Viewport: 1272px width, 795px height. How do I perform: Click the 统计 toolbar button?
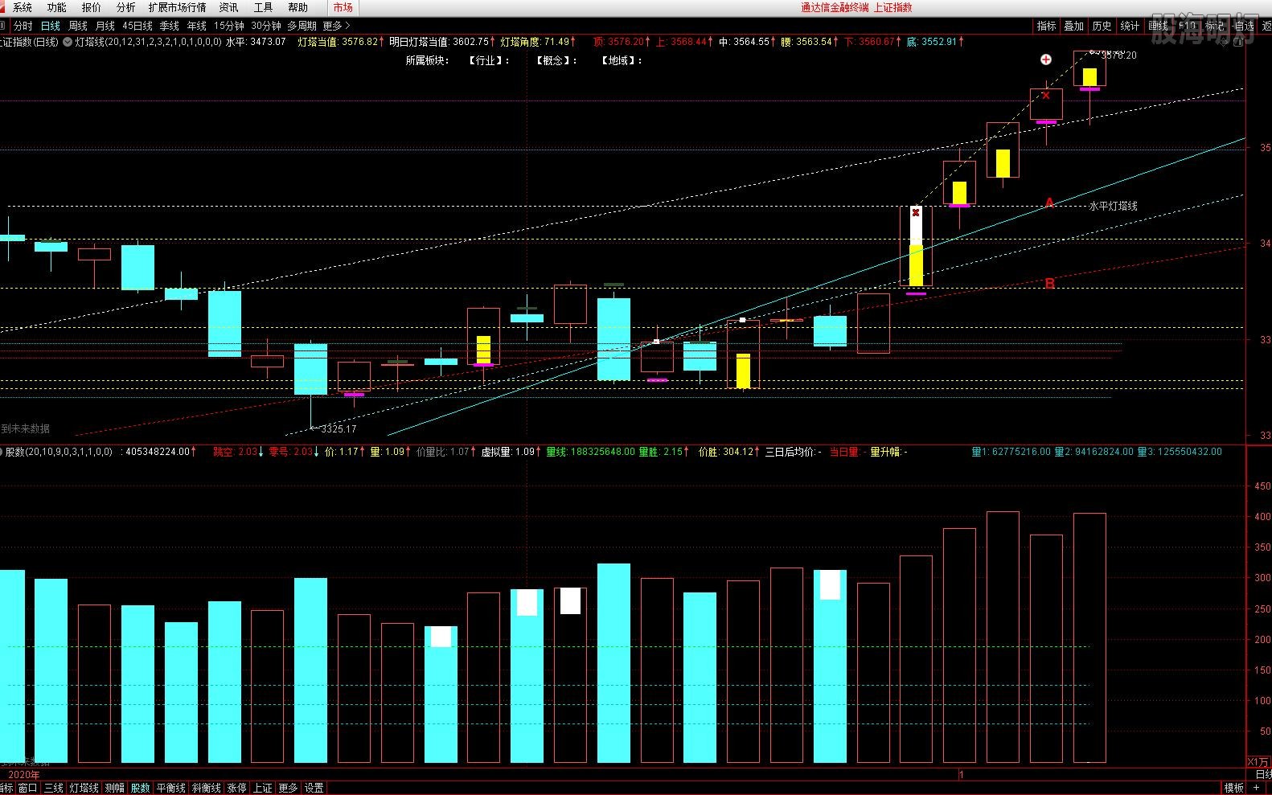coord(1130,26)
